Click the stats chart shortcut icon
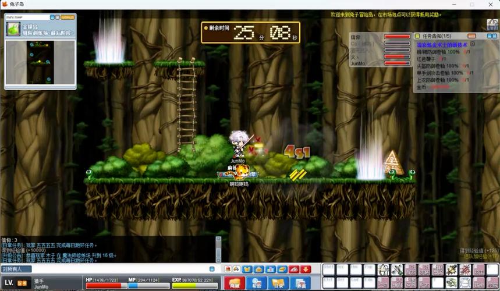The height and width of the screenshot is (291, 500). [x=270, y=269]
